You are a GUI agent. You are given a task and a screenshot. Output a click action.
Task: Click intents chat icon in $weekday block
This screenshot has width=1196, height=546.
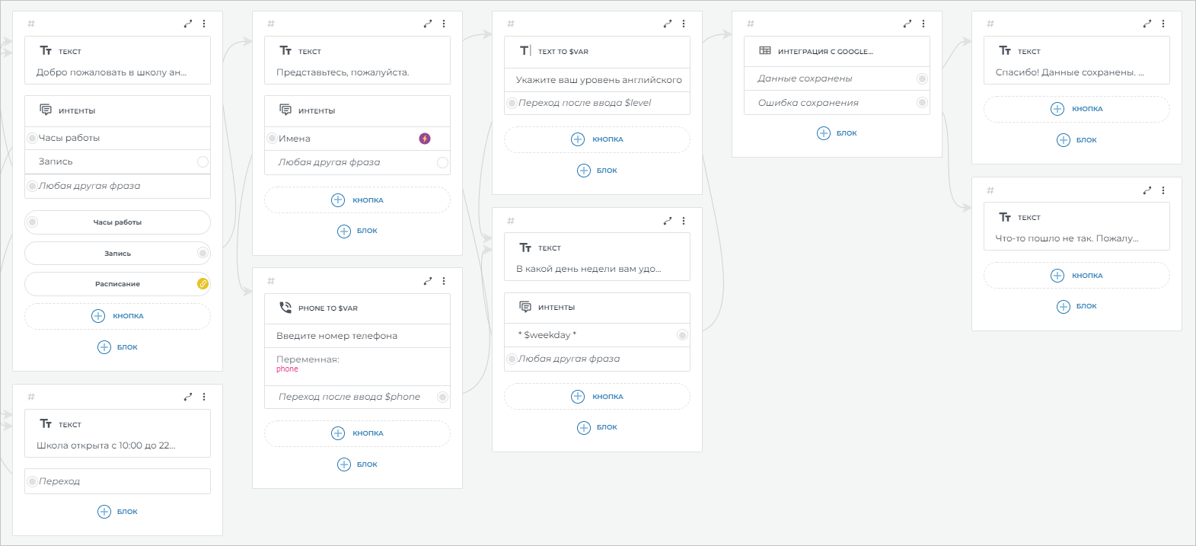pyautogui.click(x=525, y=307)
